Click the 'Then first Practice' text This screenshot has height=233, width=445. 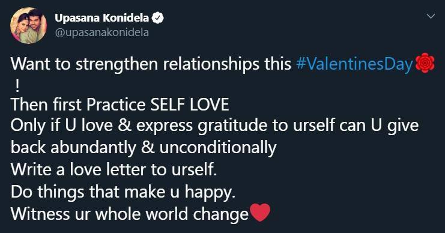click(x=78, y=104)
